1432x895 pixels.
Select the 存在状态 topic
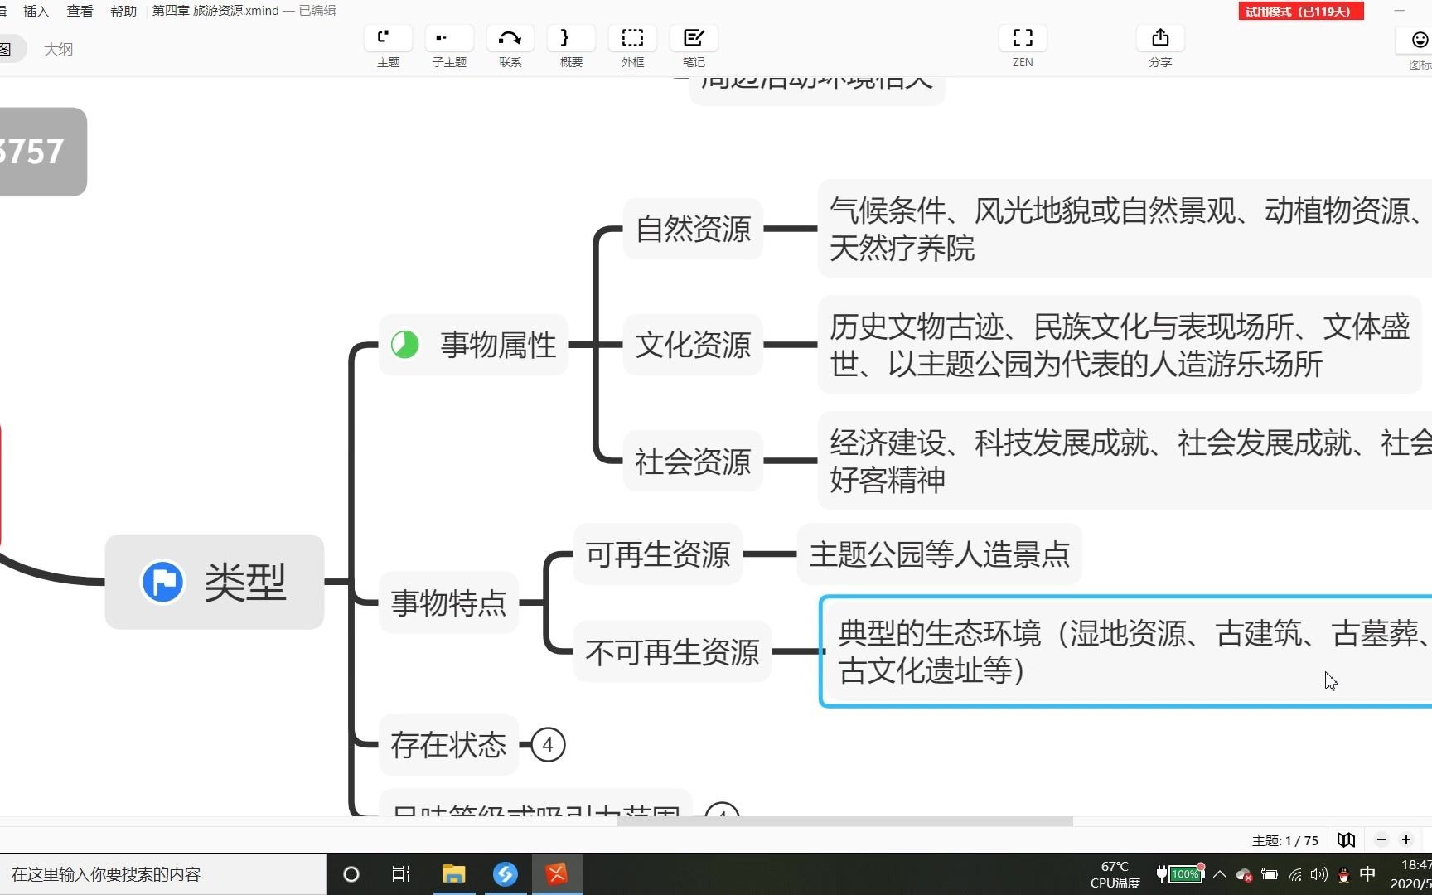pos(448,744)
